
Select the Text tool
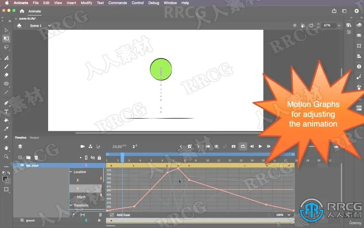pos(6,111)
